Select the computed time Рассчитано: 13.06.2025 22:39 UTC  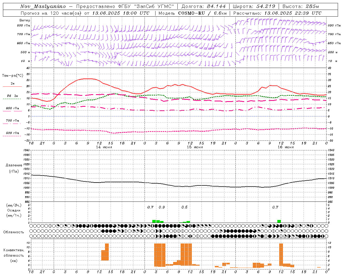coord(277,13)
